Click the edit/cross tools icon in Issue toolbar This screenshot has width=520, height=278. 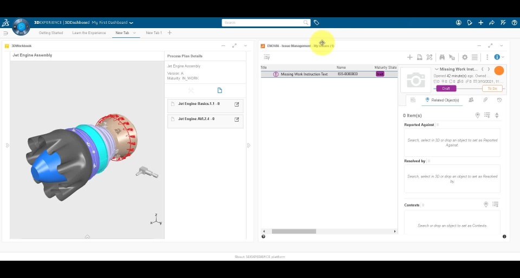tap(430, 57)
